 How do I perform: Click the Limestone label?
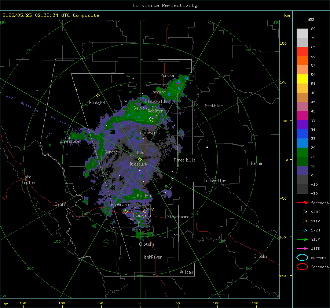tap(69, 141)
